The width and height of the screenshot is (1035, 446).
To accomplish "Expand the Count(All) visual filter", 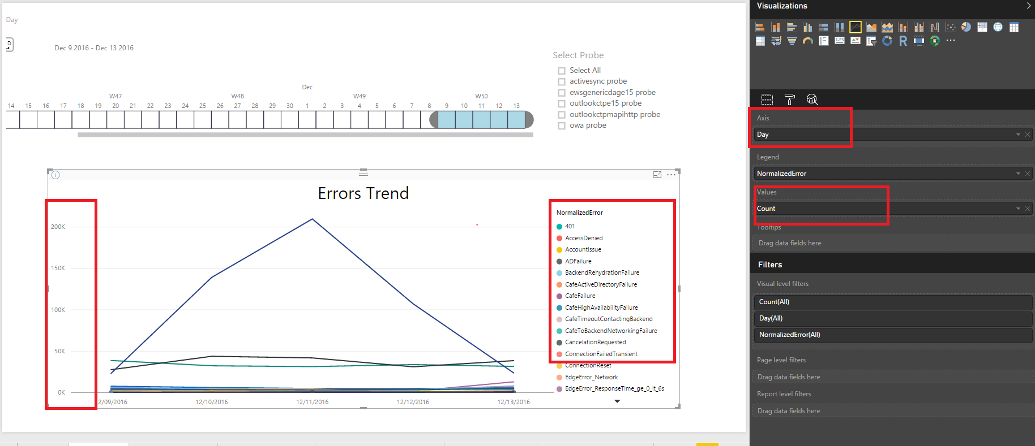I will [x=893, y=302].
